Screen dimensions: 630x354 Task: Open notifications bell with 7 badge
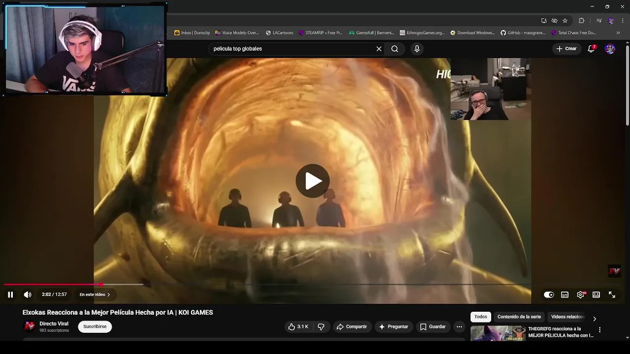coord(591,49)
